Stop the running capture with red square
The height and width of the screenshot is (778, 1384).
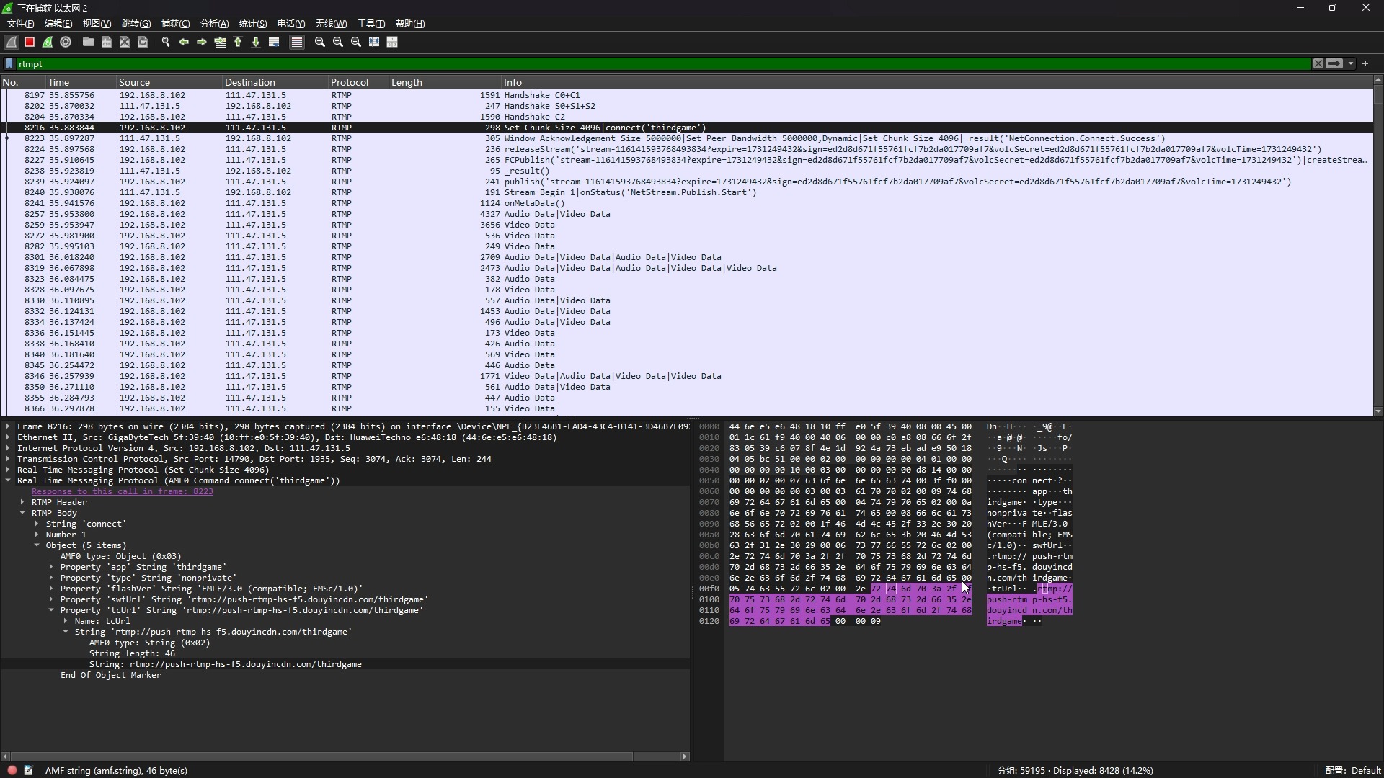(30, 43)
